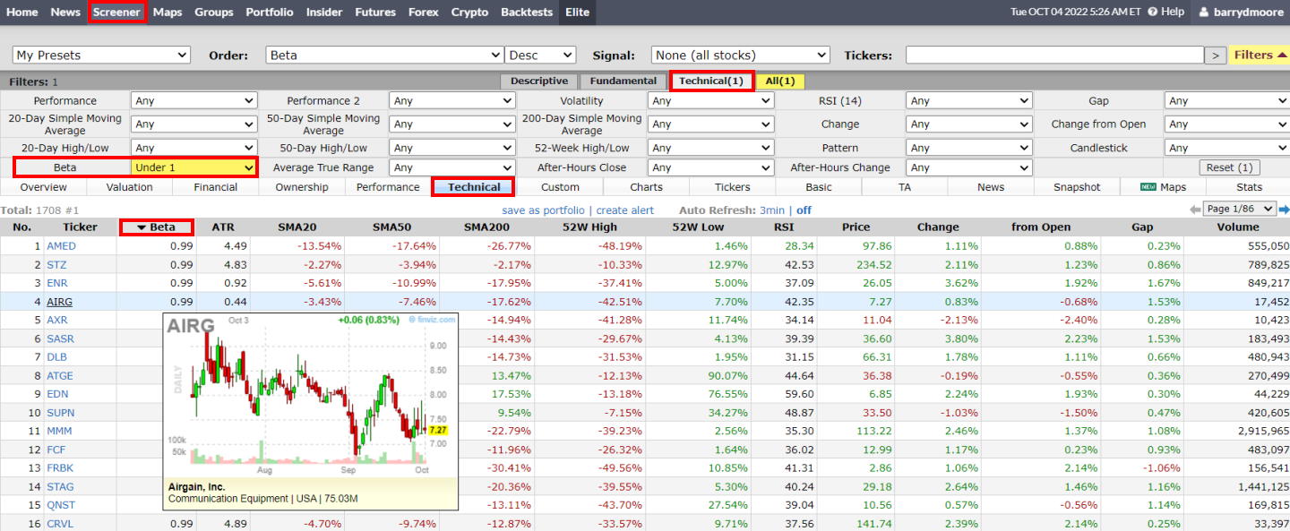Click the AIRG chart preview
1290x531 pixels.
point(309,403)
